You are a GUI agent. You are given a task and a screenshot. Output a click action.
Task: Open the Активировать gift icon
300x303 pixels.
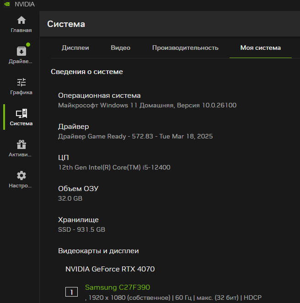click(x=21, y=144)
